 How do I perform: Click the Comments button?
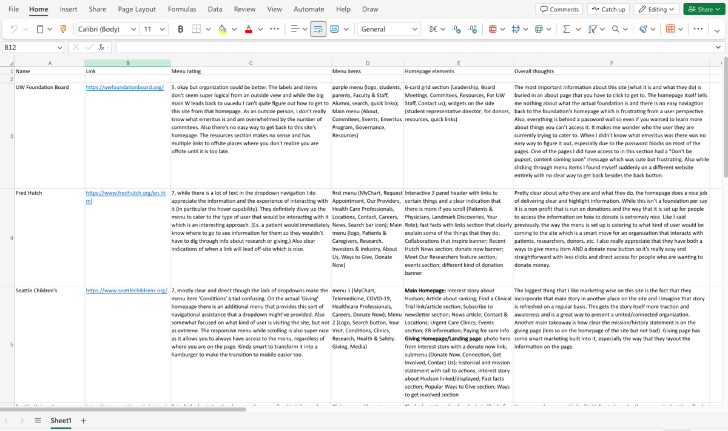pos(559,9)
